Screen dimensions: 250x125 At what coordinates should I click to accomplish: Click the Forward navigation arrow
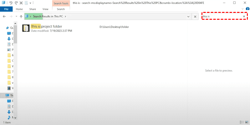11,16
